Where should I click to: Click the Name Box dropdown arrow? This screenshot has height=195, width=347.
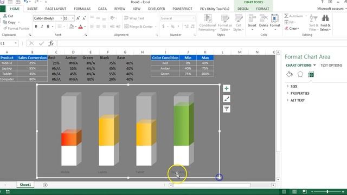pos(16,43)
